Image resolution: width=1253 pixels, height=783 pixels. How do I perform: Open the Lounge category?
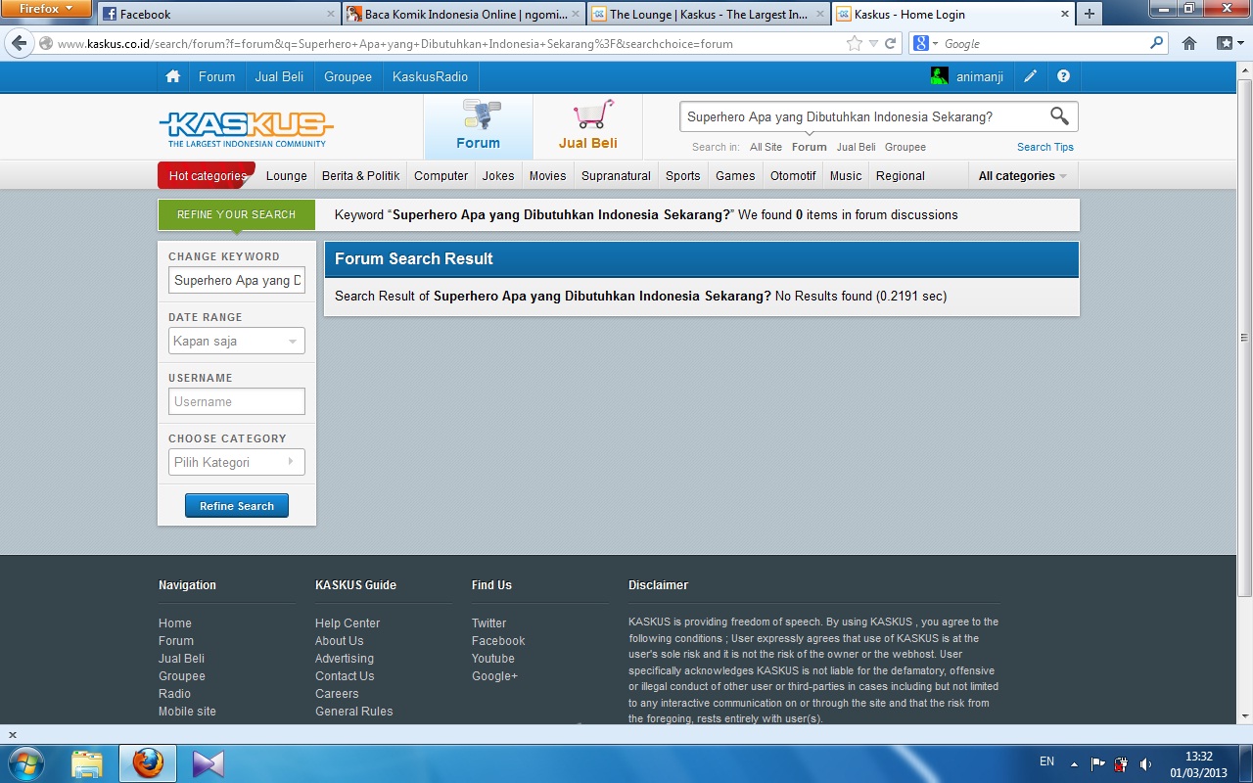pos(287,176)
